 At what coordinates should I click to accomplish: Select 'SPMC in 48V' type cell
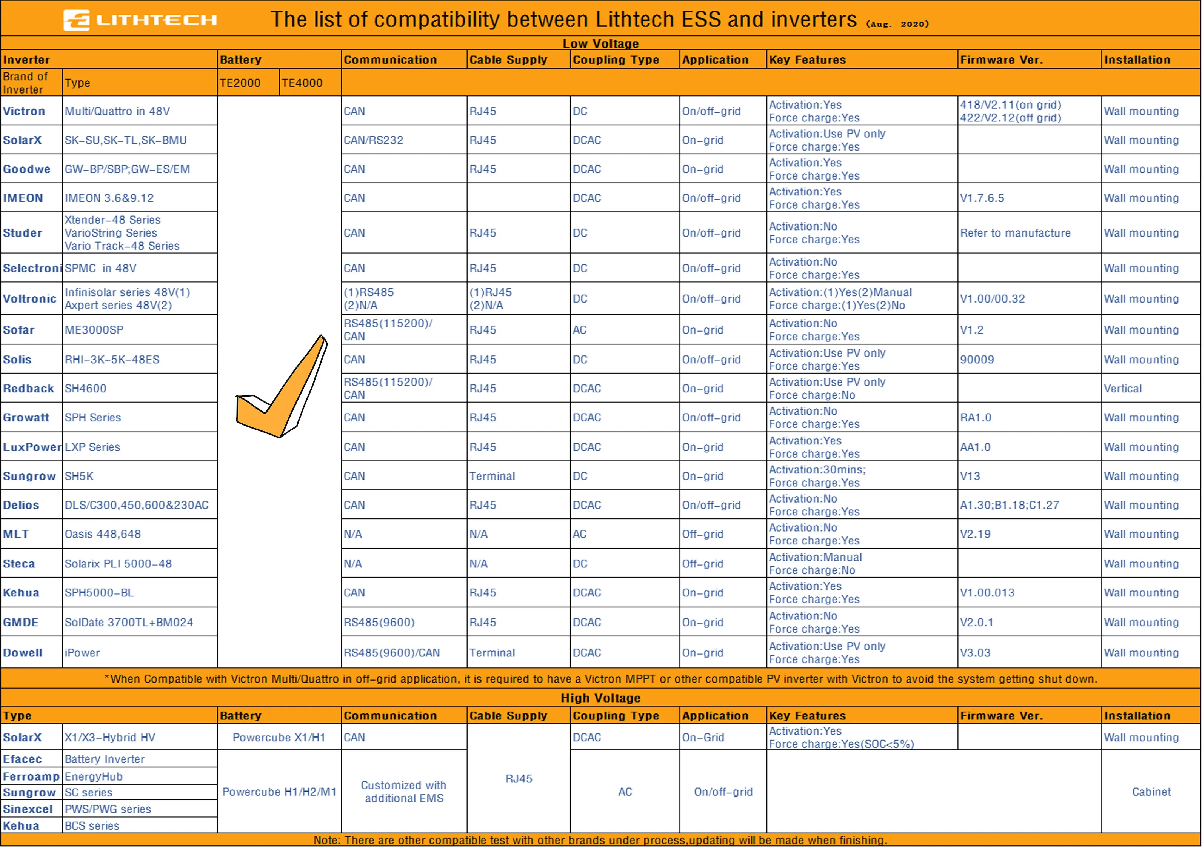click(x=140, y=268)
